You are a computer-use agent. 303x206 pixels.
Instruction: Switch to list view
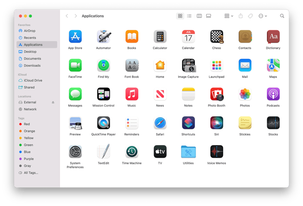(x=190, y=16)
